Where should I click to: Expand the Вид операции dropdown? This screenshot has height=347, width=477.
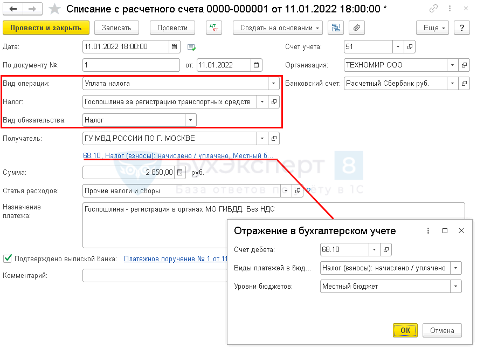point(274,84)
